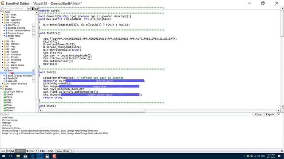The width and height of the screenshot is (284, 159).
Task: Click the Images\Skybox Space highlighted reference
Action: (100, 95)
